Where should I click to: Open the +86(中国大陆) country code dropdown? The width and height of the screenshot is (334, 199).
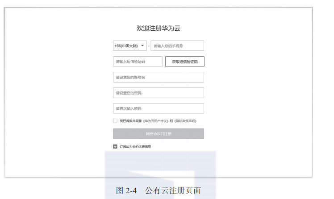point(130,46)
